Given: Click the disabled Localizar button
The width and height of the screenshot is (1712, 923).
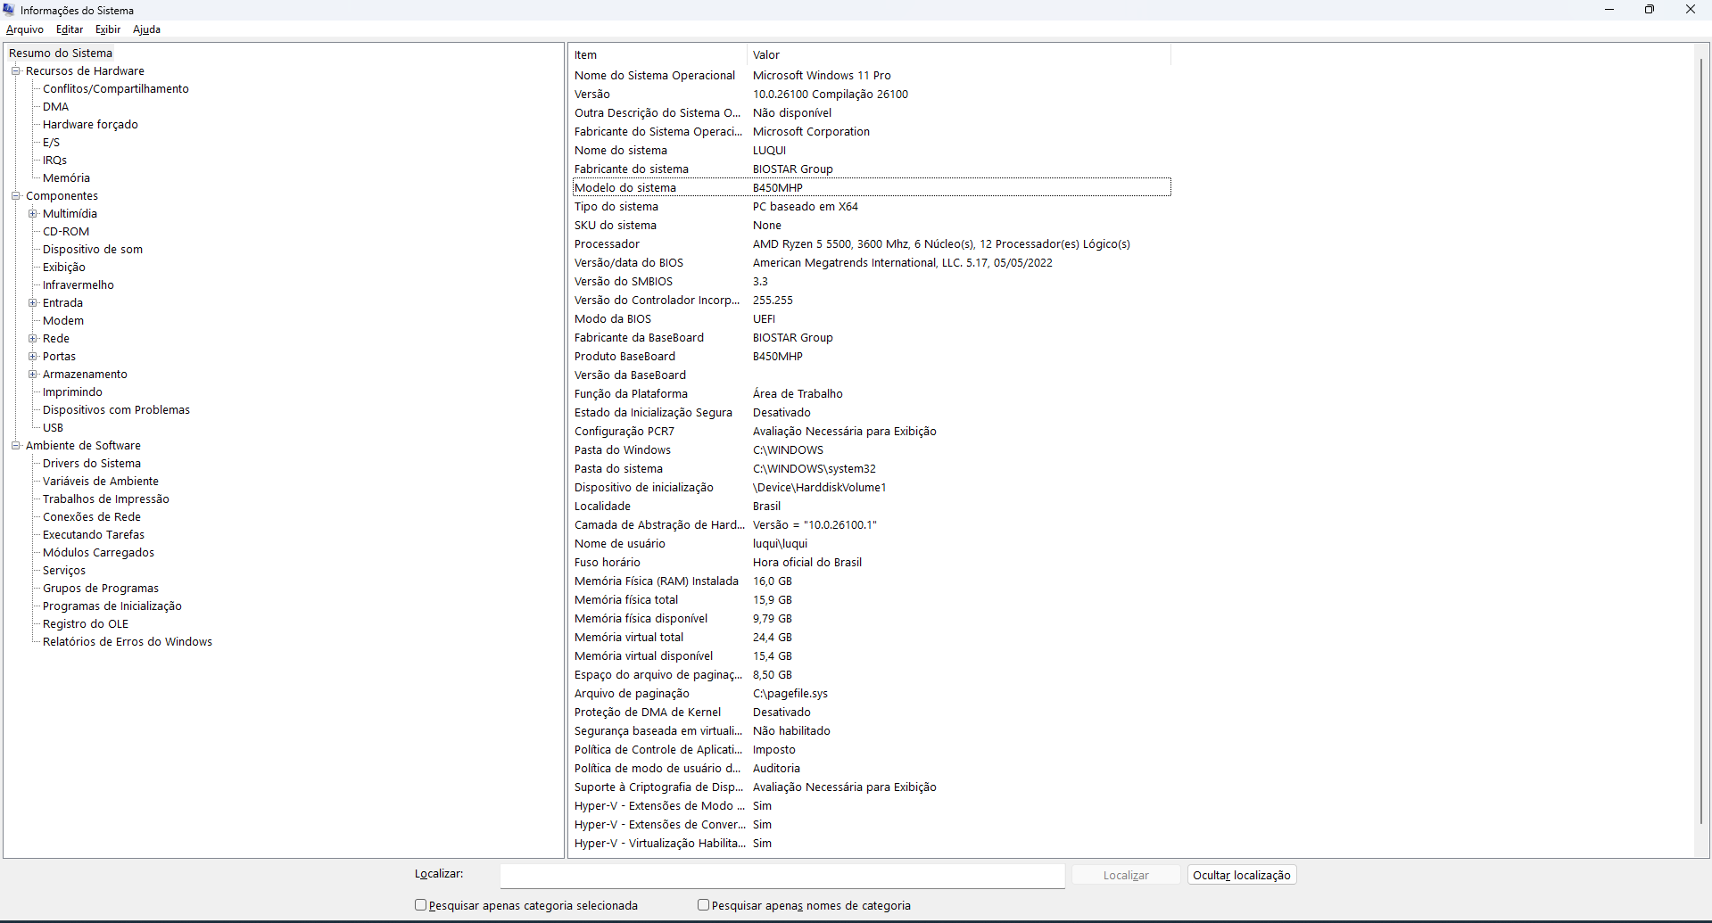Looking at the screenshot, I should pos(1126,876).
